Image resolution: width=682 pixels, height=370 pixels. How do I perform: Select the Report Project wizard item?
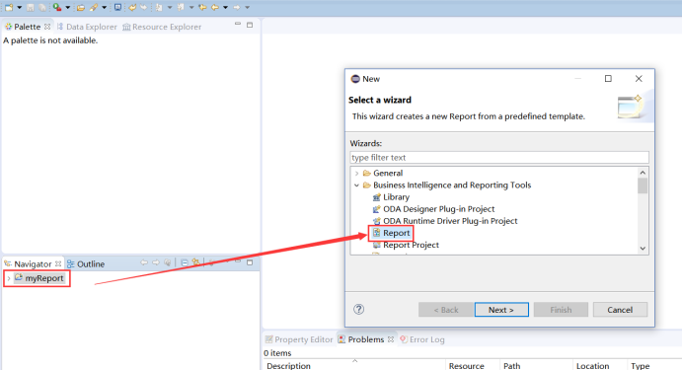[406, 245]
